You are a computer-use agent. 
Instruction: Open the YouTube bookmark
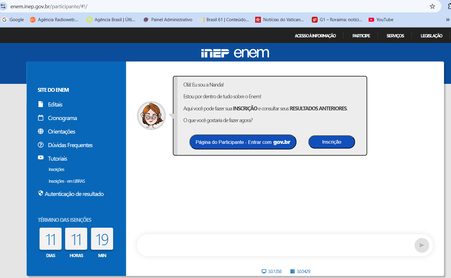[381, 20]
